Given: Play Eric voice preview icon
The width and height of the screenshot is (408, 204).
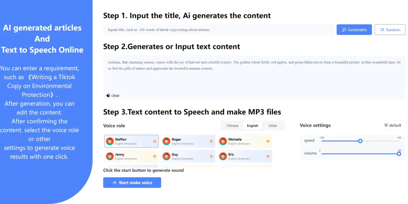Looking at the screenshot, I should click(x=268, y=156).
